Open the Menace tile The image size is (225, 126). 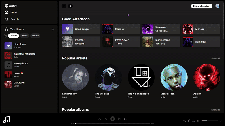click(x=201, y=29)
